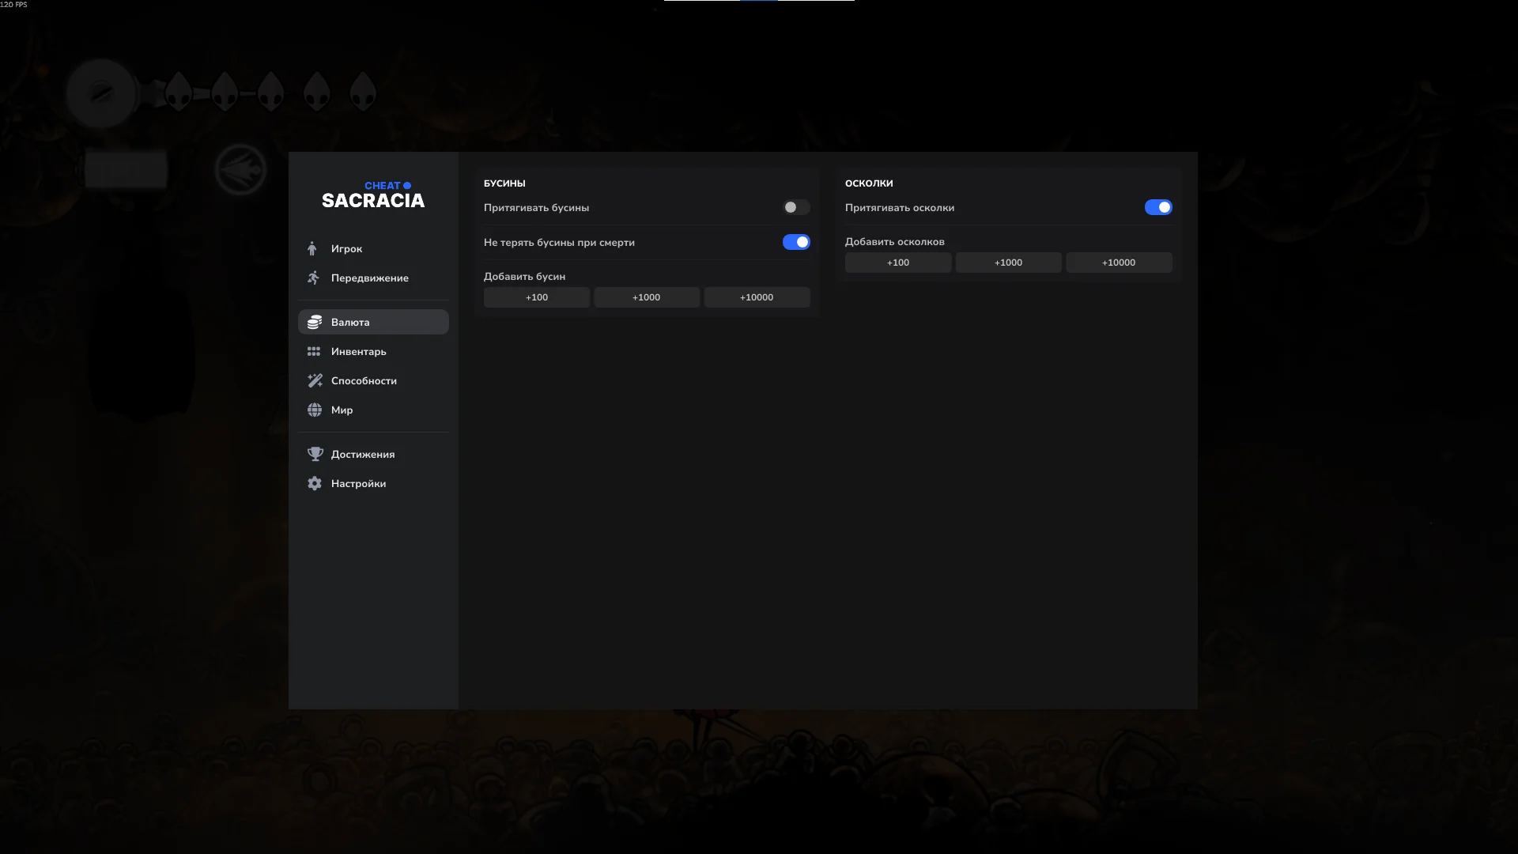1518x854 pixels.
Task: Enable Притягивать бусины toggle
Action: pyautogui.click(x=795, y=207)
